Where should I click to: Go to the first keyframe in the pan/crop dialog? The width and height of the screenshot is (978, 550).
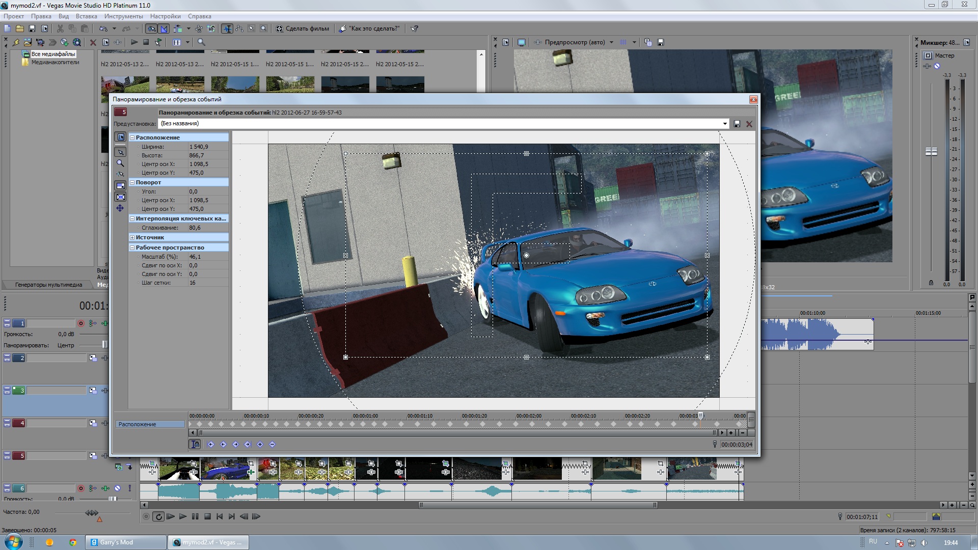point(211,444)
